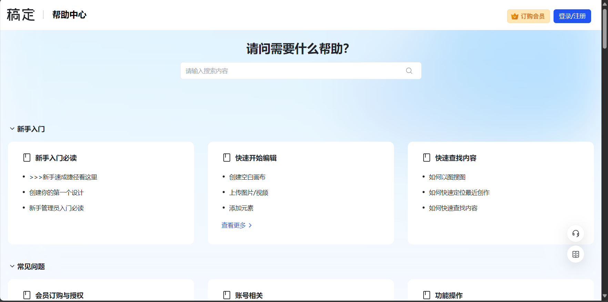
Task: Open 创建空白画布 article
Action: [x=247, y=177]
